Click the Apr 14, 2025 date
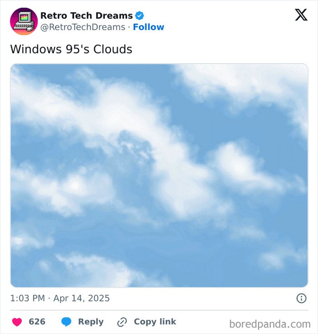318x334 pixels. click(x=81, y=298)
